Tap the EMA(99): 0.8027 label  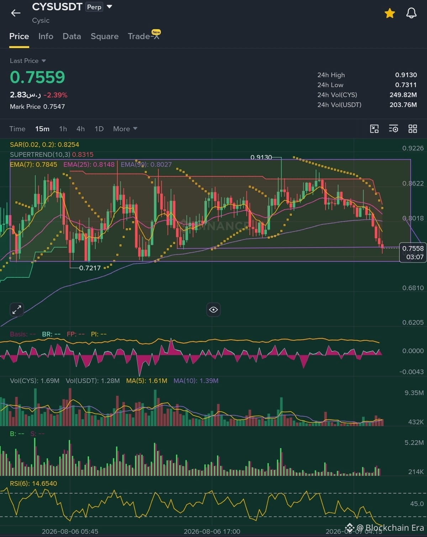(x=146, y=164)
